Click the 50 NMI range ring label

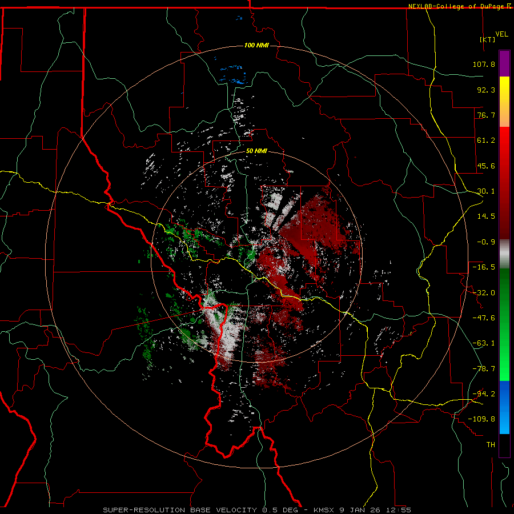(x=256, y=151)
